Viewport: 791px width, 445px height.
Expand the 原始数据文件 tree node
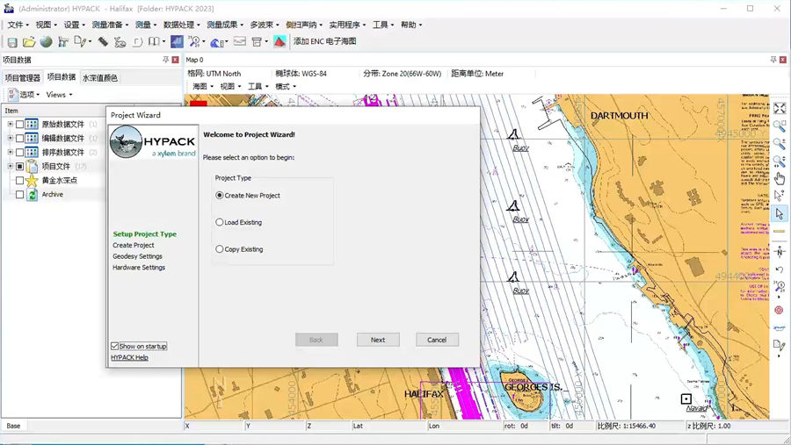click(10, 124)
